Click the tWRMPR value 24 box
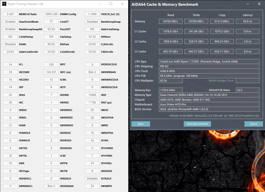This screenshot has height=192, width=265. coord(92,186)
